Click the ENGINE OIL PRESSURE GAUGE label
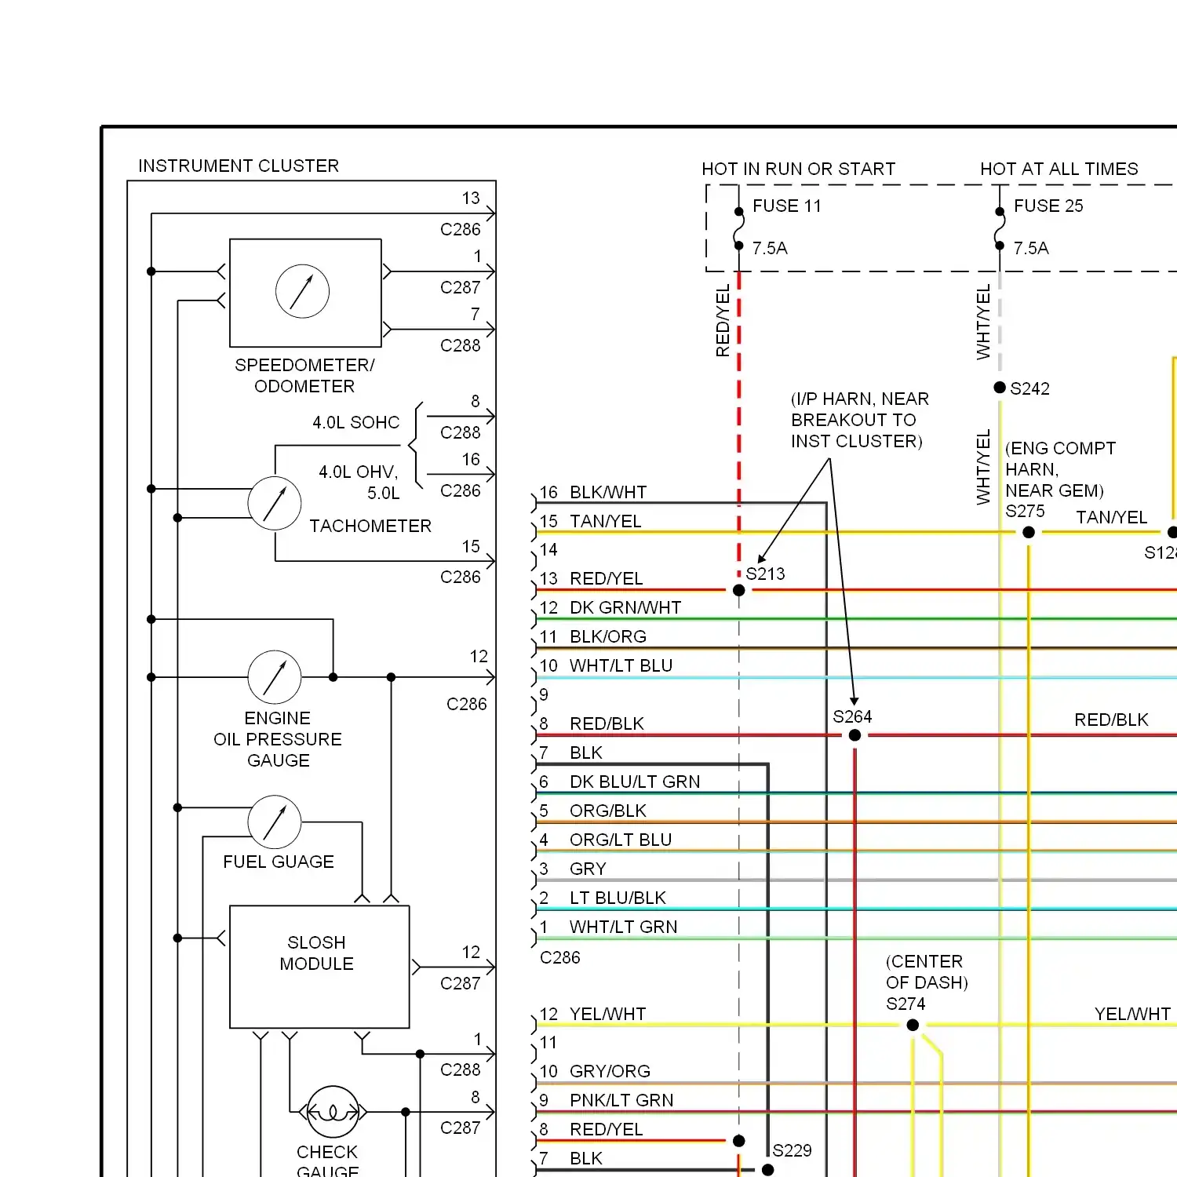 pyautogui.click(x=278, y=739)
